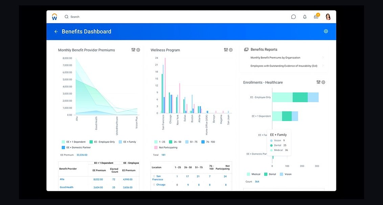Image resolution: width=383 pixels, height=205 pixels.
Task: Click the Dental 25 tooltip row
Action: 278,145
